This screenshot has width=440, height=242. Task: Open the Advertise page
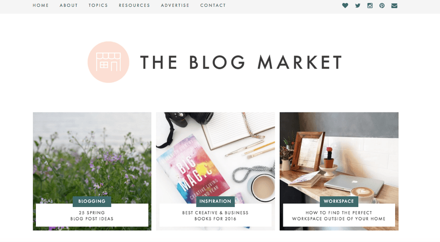click(x=175, y=5)
